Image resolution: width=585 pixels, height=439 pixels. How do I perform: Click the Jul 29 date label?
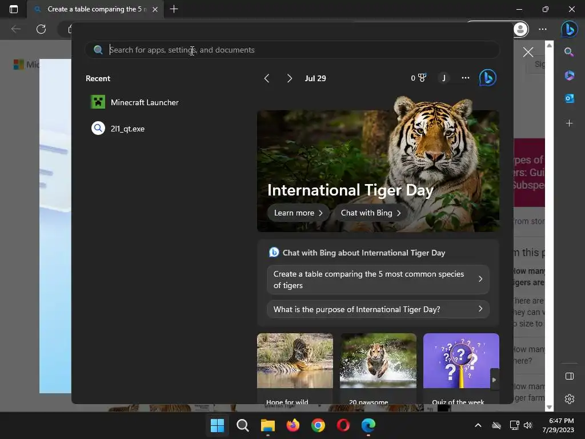click(315, 78)
